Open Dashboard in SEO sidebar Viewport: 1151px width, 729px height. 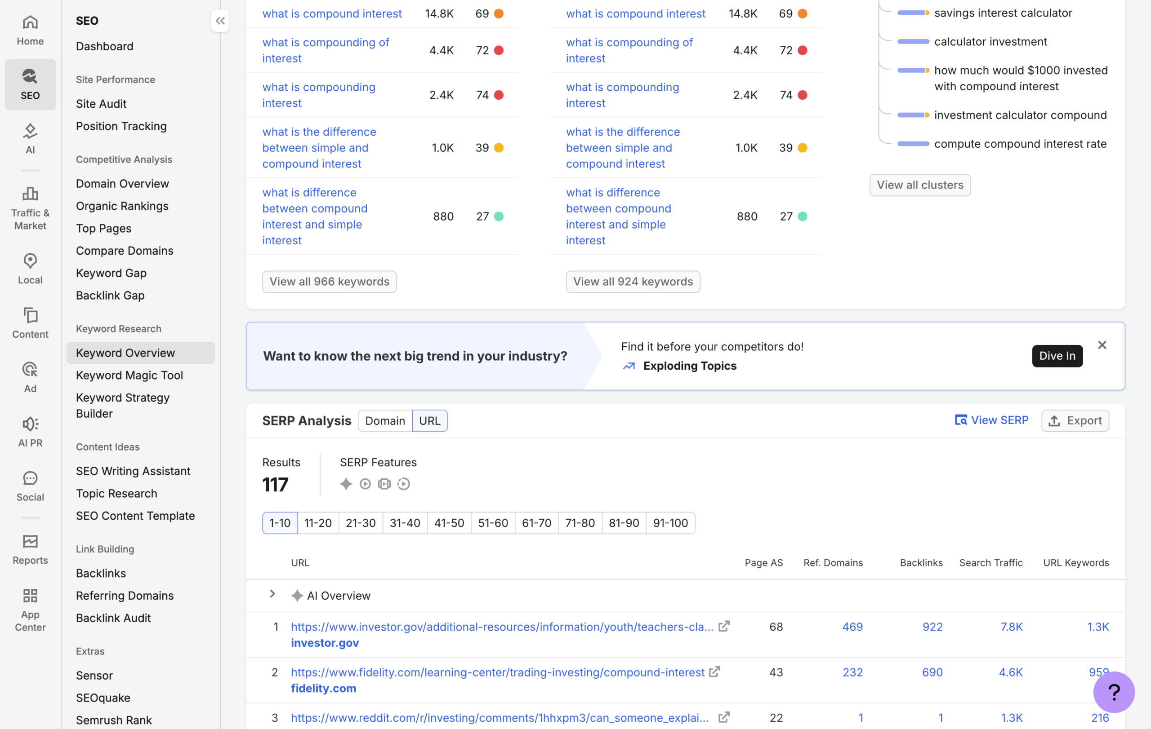pyautogui.click(x=105, y=46)
